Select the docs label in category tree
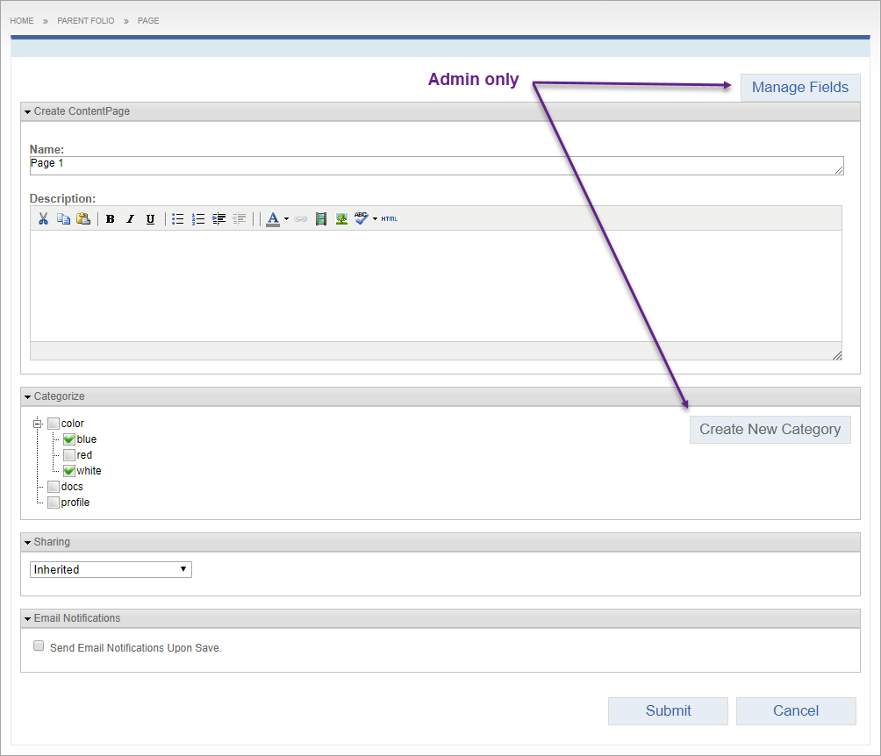Screen dimensions: 881x756 click(72, 487)
